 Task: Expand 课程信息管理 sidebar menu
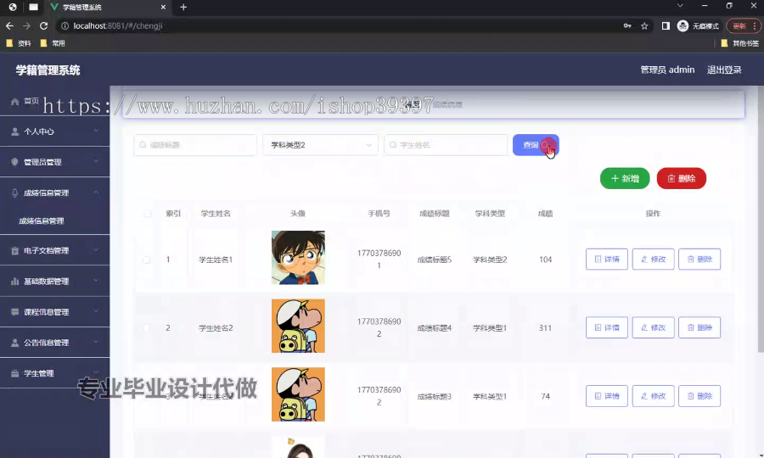(54, 312)
